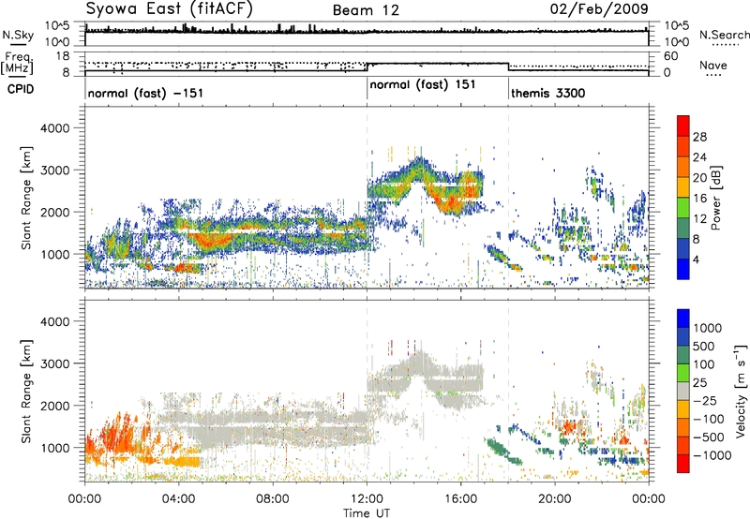This screenshot has height=519, width=750.
Task: Select the 'Power [dB]' colorbar title
Action: pyautogui.click(x=716, y=198)
